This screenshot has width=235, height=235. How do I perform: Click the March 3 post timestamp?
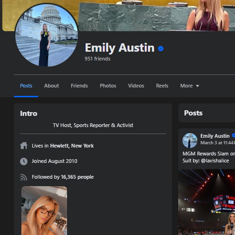218,143
